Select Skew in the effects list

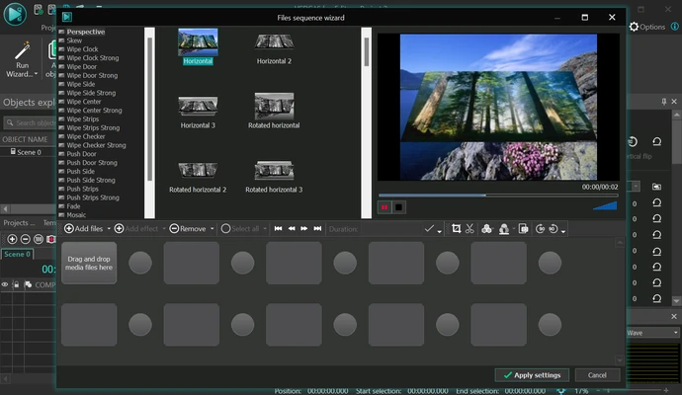point(74,40)
